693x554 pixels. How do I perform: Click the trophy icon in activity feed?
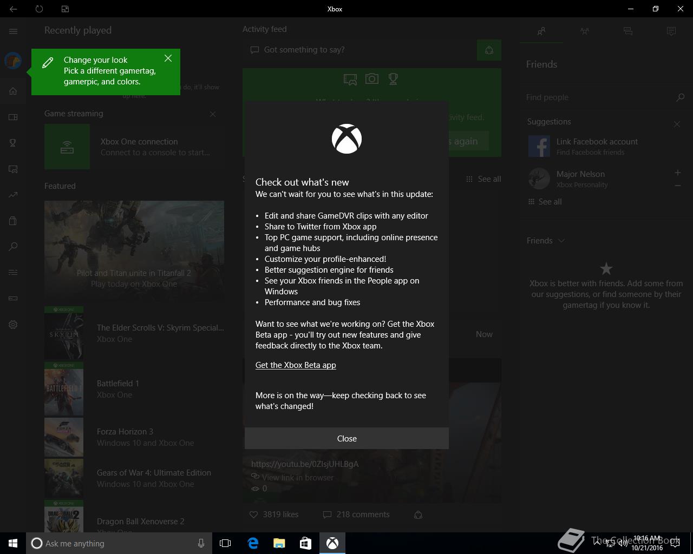[393, 79]
